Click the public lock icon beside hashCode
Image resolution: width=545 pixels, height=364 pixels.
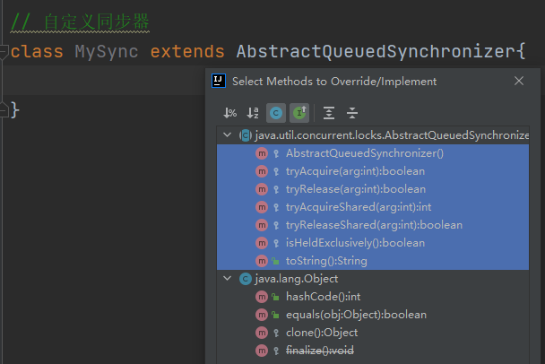click(x=275, y=297)
